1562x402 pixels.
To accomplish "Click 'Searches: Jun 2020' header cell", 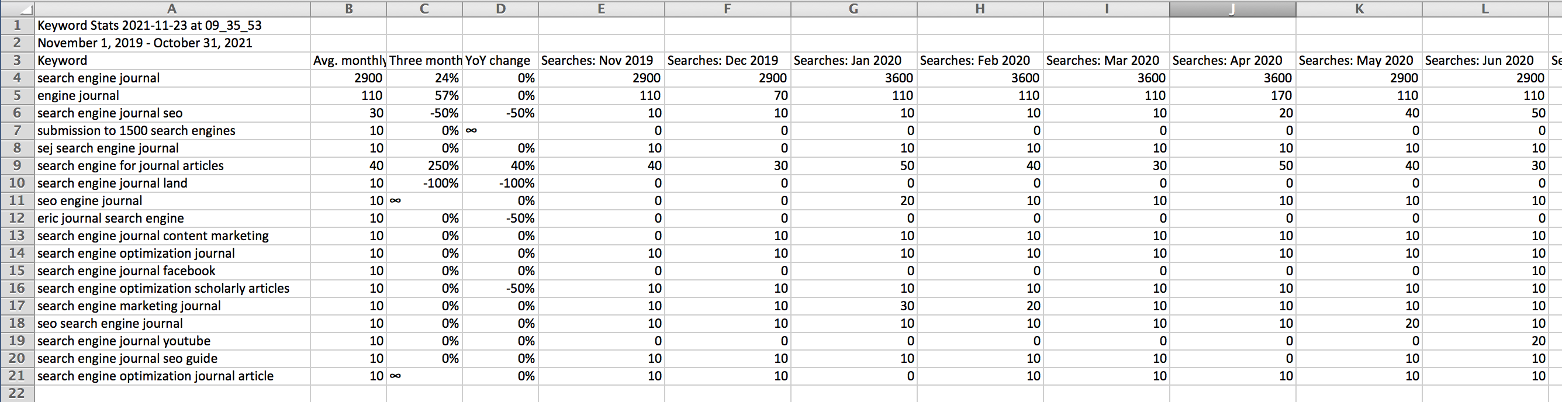I will (x=1485, y=61).
